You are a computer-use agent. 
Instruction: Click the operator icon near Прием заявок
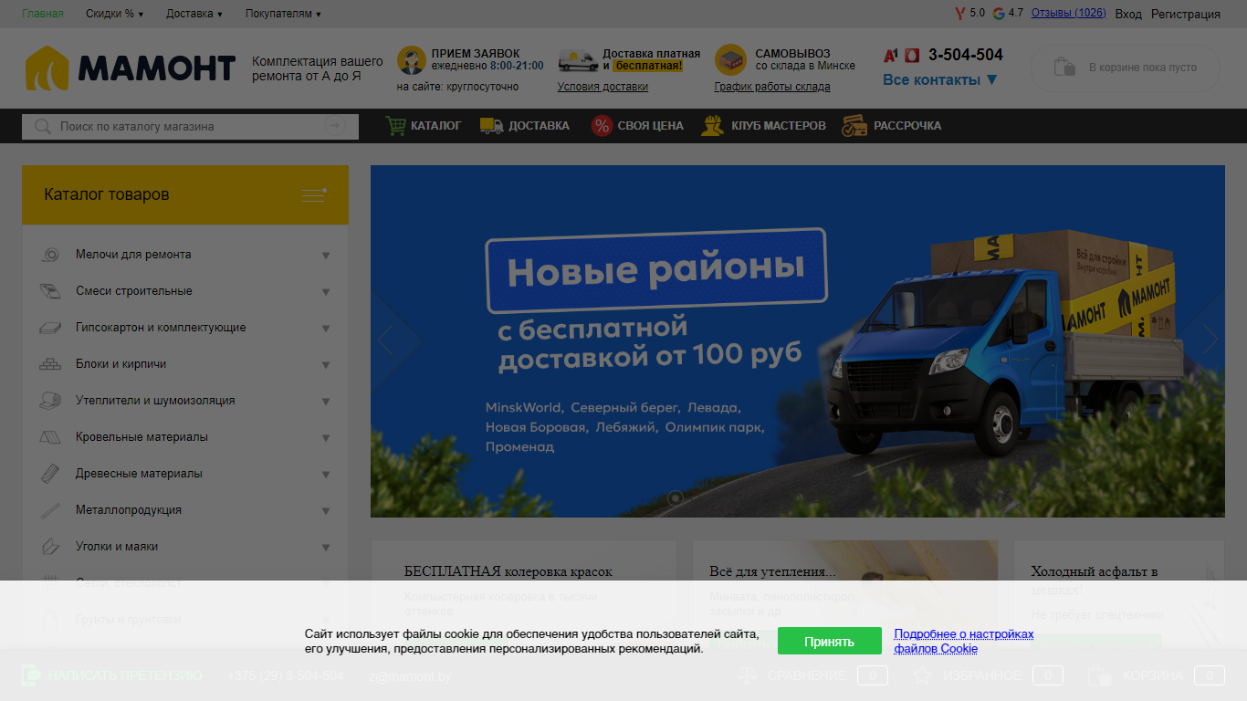pyautogui.click(x=412, y=60)
